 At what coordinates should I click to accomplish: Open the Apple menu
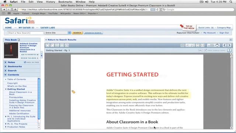5,2
